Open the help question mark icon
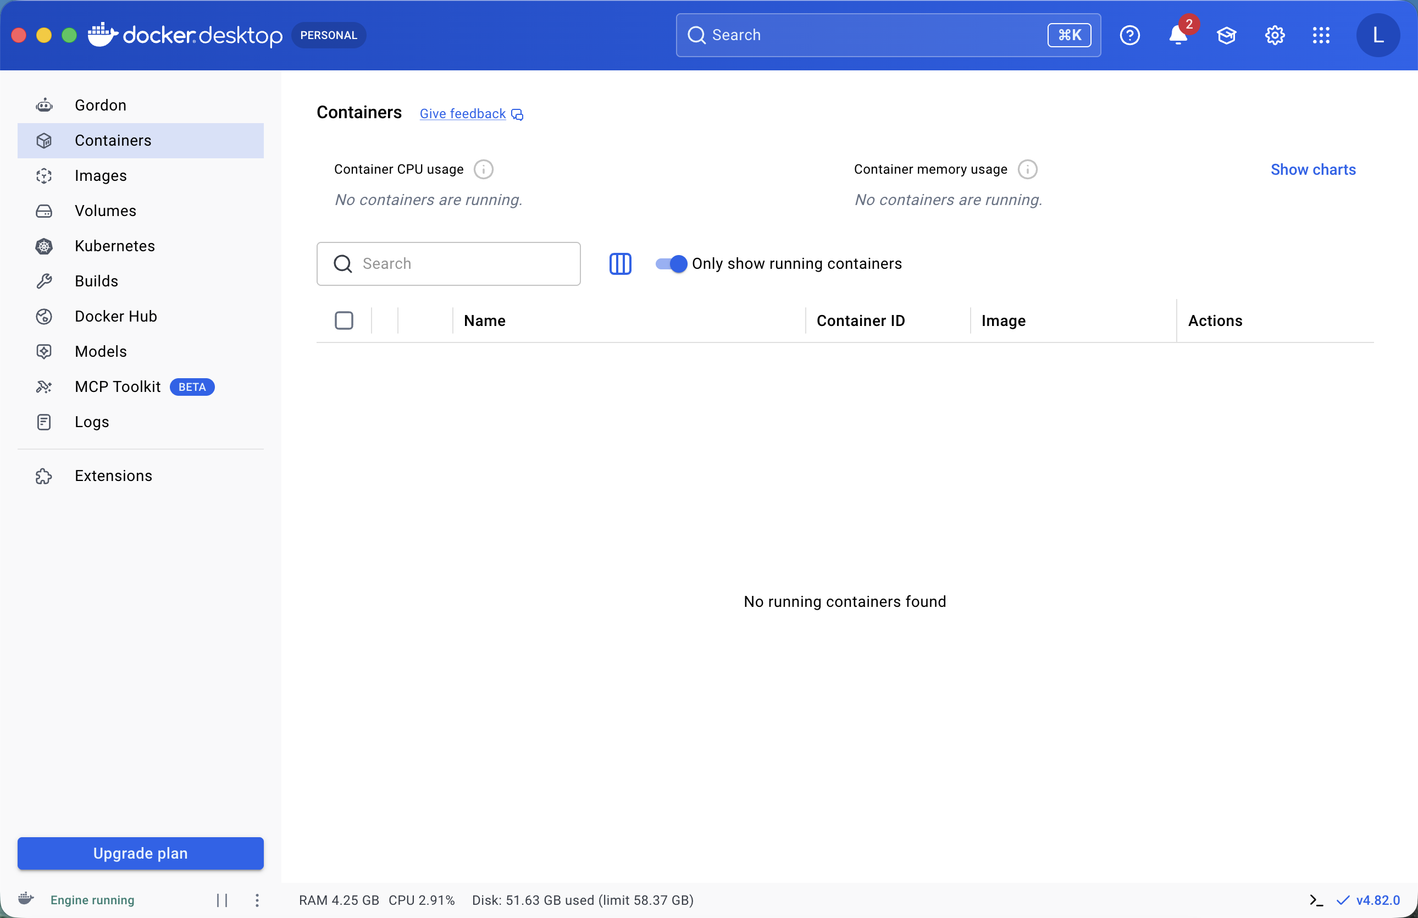Image resolution: width=1418 pixels, height=918 pixels. coord(1129,35)
